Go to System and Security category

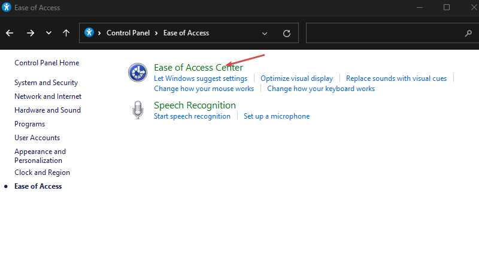(46, 83)
